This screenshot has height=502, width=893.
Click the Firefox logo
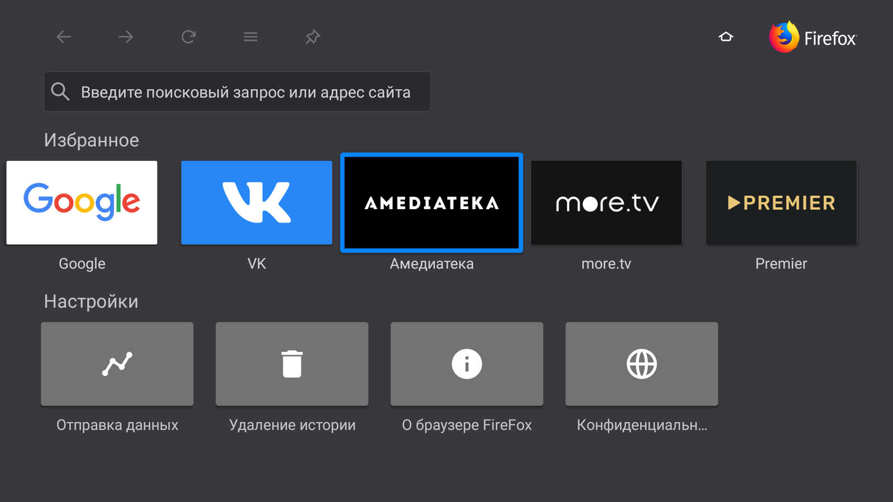(x=813, y=37)
